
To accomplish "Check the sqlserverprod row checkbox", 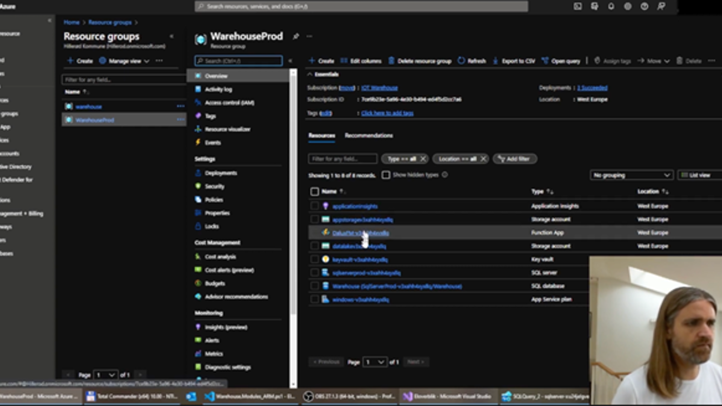I will point(314,273).
